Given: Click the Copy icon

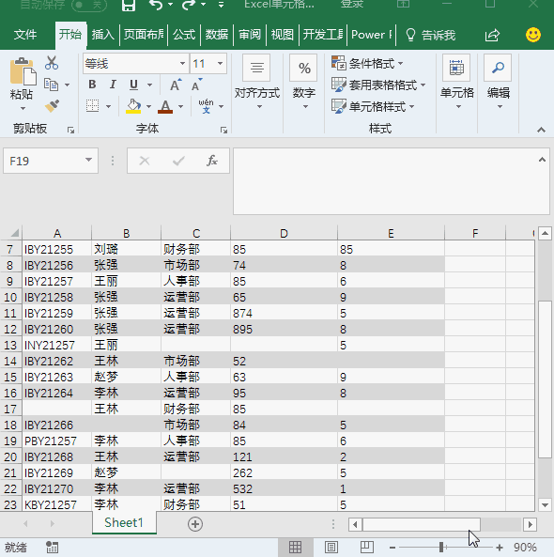Looking at the screenshot, I should [x=51, y=85].
